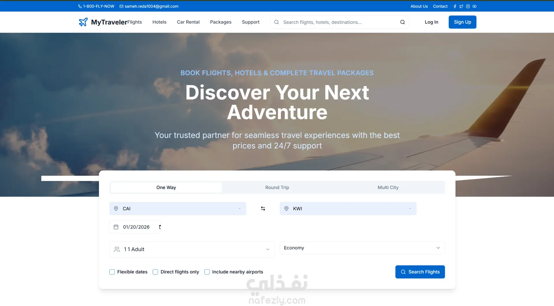This screenshot has height=306, width=554.
Task: Open the Instagram social icon
Action: 468,6
